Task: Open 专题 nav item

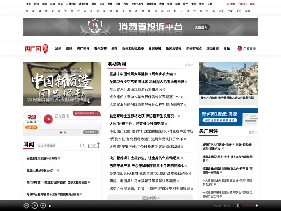Action: (227, 48)
